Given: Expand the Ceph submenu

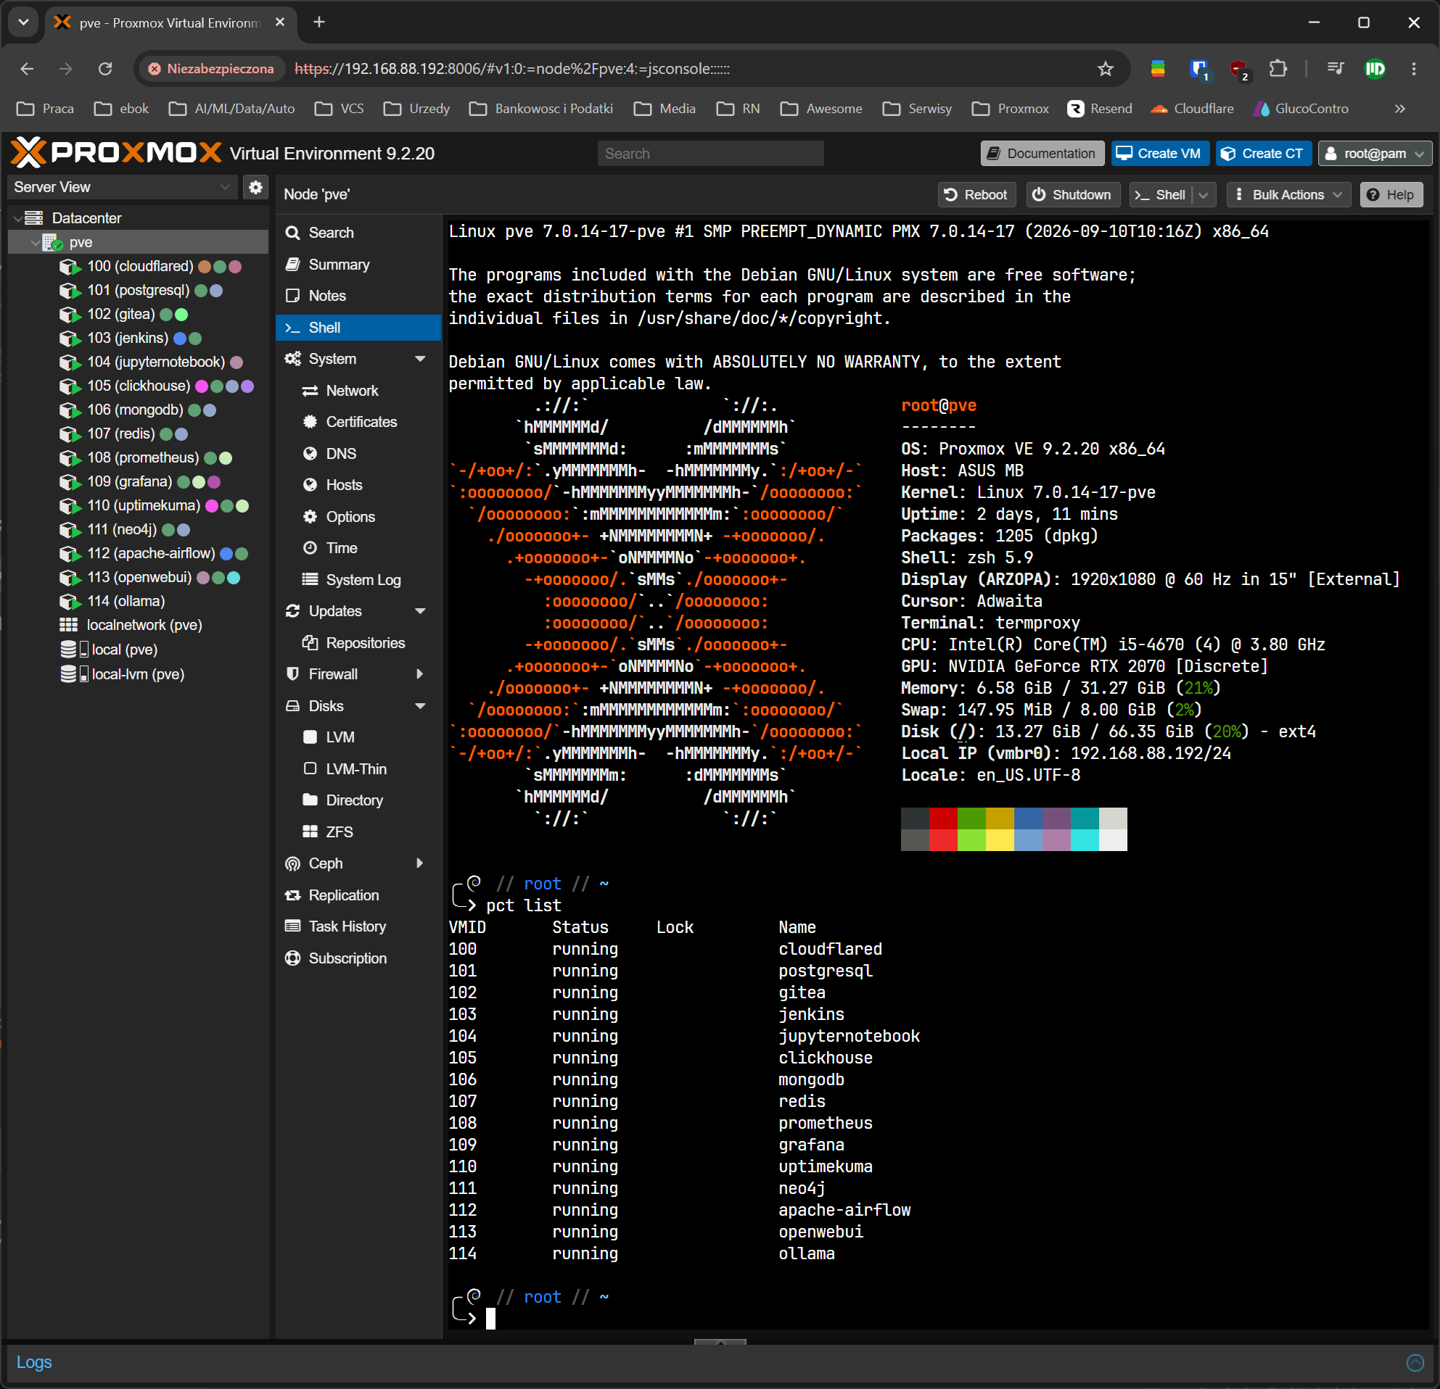Looking at the screenshot, I should [x=420, y=863].
